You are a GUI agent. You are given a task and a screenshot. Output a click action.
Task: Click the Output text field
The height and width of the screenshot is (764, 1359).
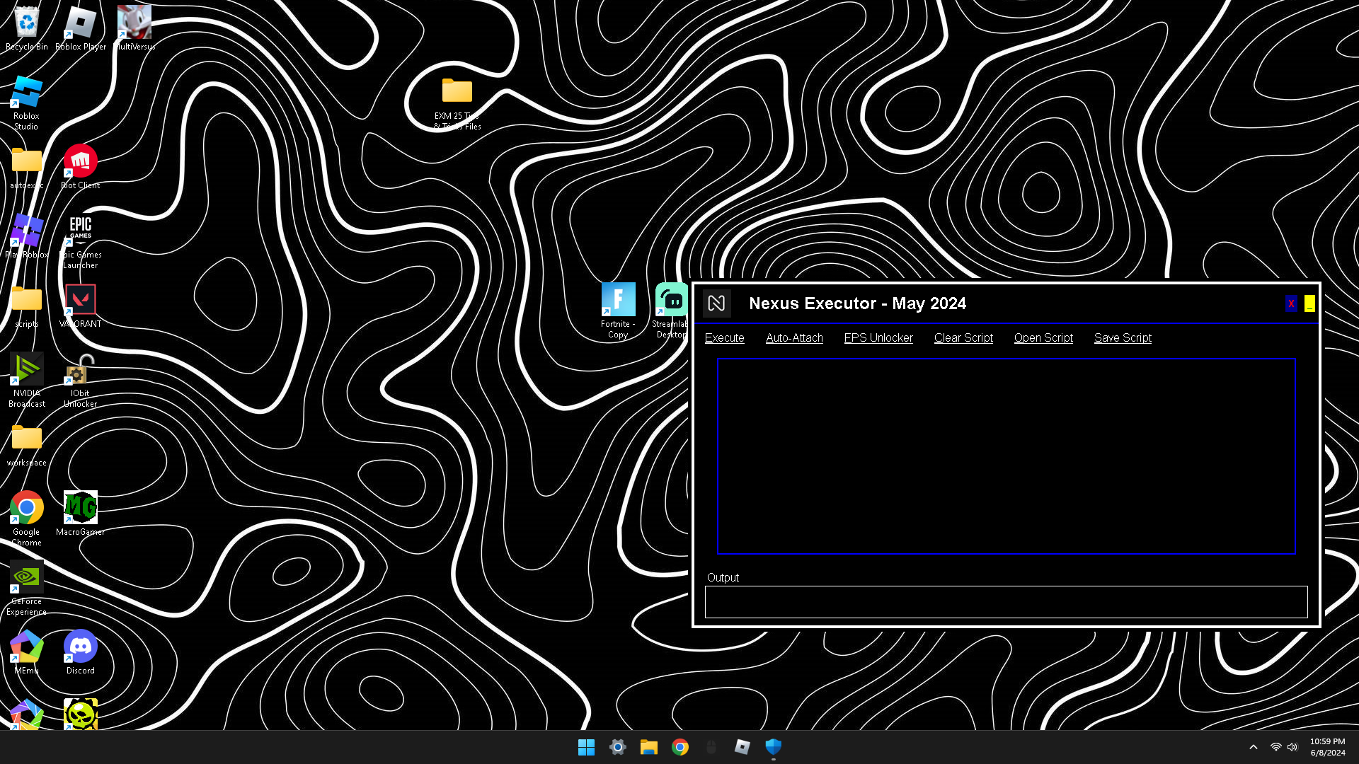click(1006, 602)
